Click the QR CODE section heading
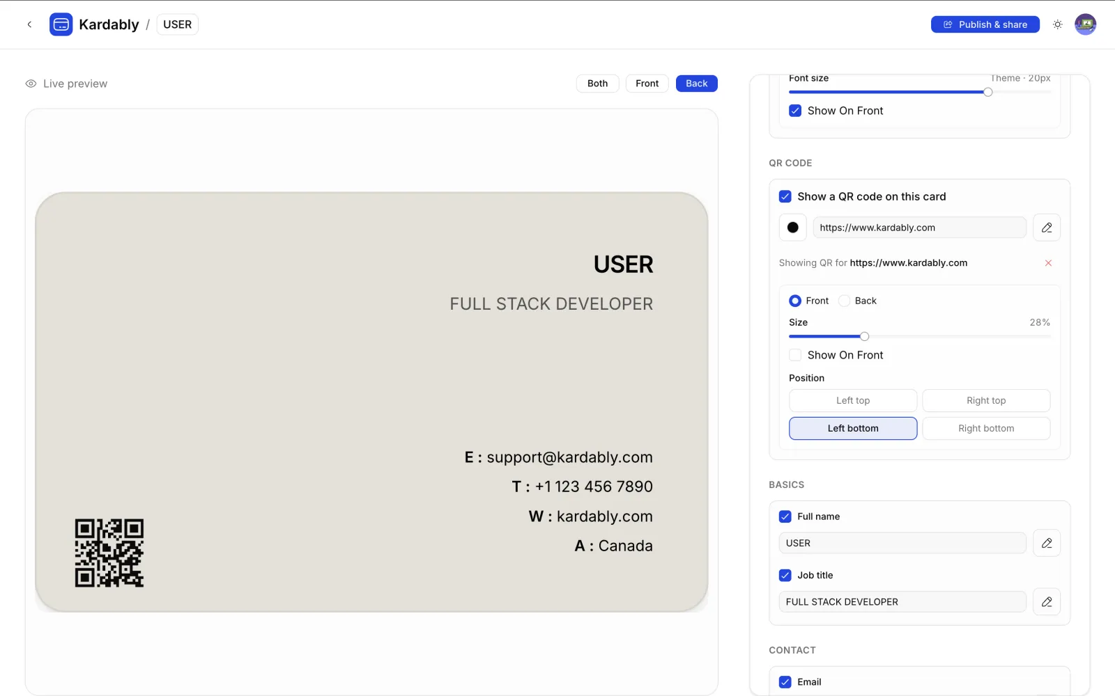 click(790, 163)
